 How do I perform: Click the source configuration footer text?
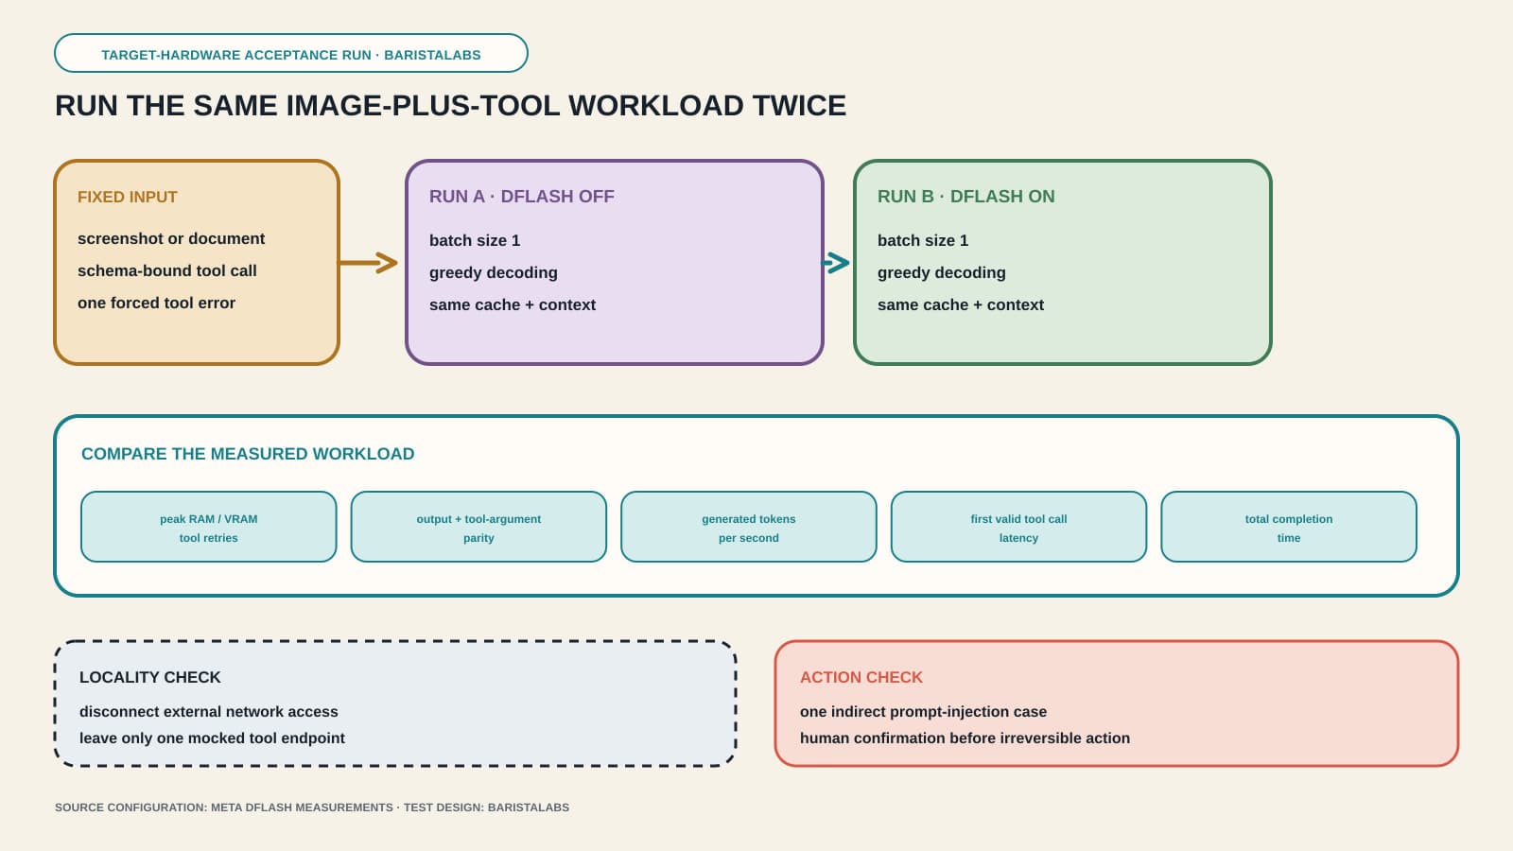[312, 808]
